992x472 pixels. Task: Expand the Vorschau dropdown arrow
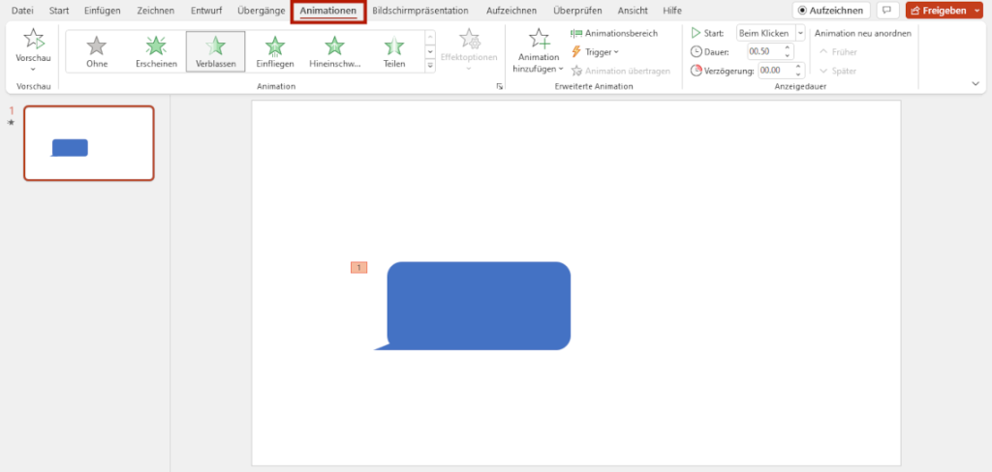click(34, 69)
